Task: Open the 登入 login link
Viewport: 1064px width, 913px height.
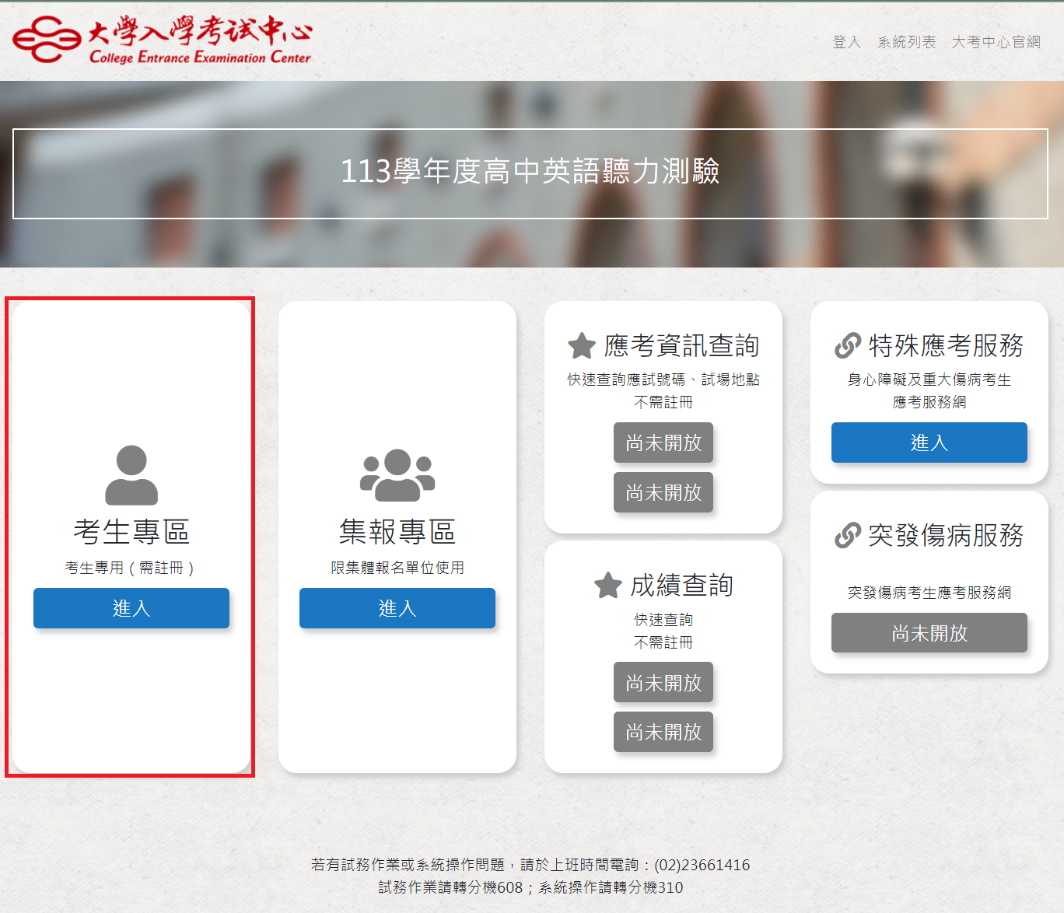Action: coord(846,42)
